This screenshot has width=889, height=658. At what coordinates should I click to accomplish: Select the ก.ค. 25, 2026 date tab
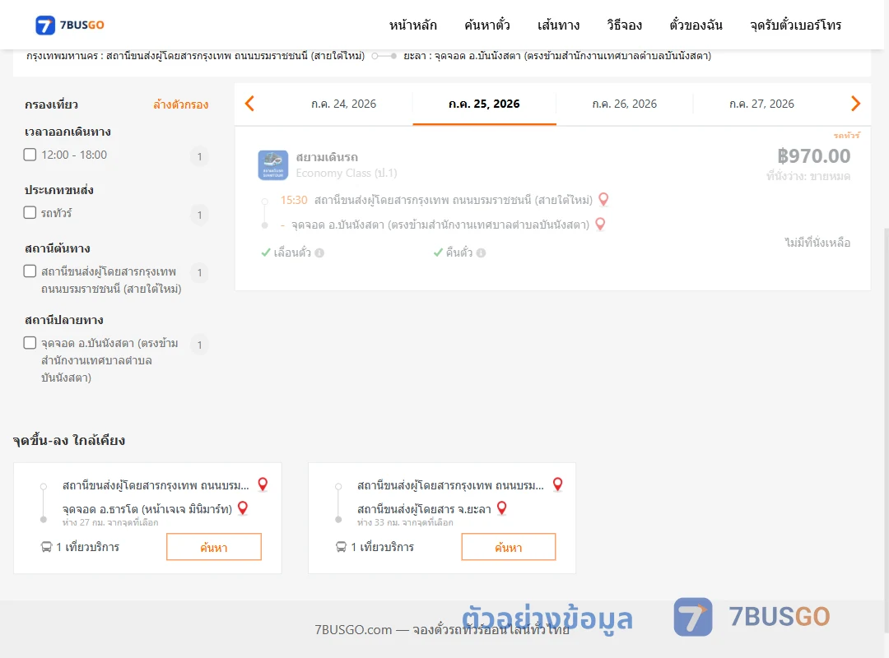click(x=484, y=104)
